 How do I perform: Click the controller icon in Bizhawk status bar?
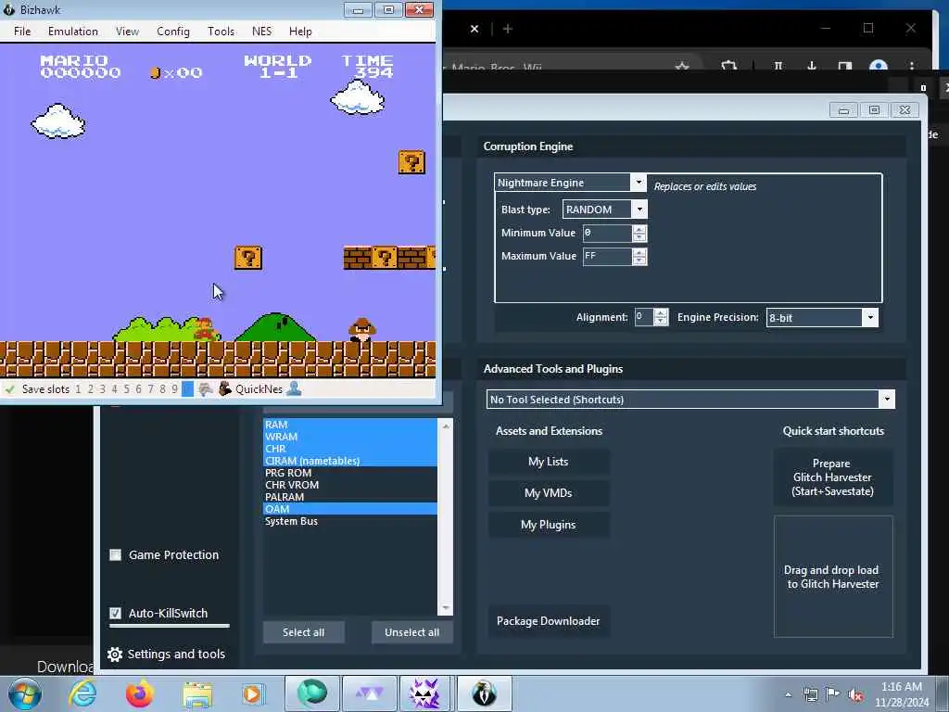tap(206, 389)
